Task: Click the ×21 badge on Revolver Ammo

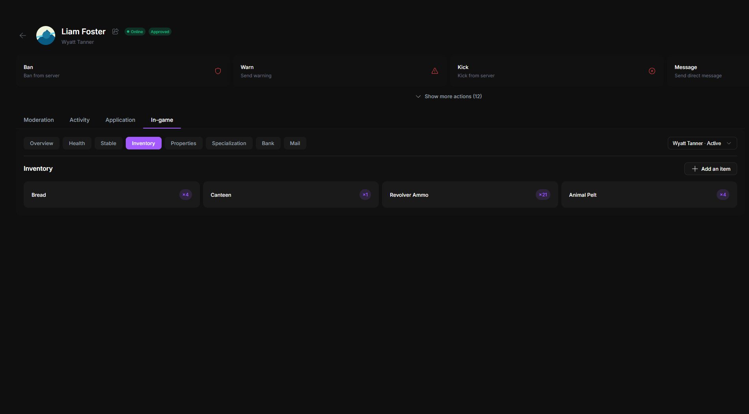Action: pyautogui.click(x=543, y=195)
